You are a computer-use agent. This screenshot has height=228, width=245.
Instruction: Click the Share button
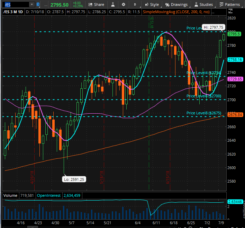coord(96,5)
